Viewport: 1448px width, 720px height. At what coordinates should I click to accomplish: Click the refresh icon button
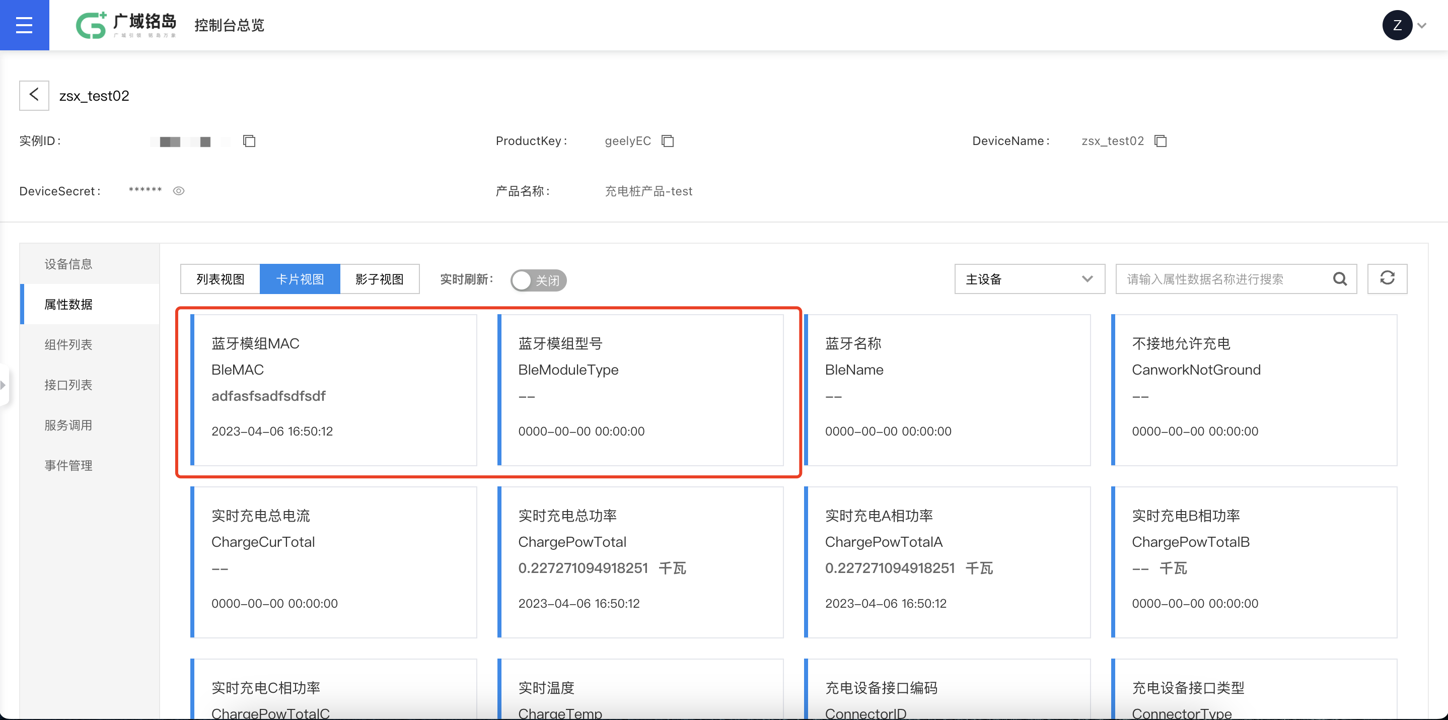tap(1387, 279)
